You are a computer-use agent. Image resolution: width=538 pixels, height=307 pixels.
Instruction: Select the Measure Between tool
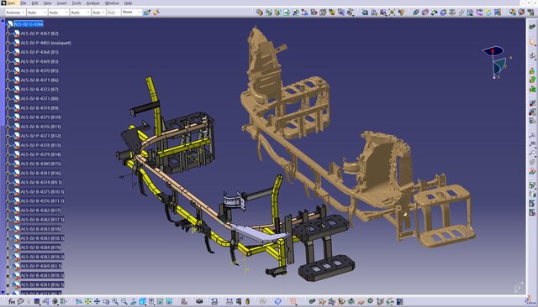point(229,301)
